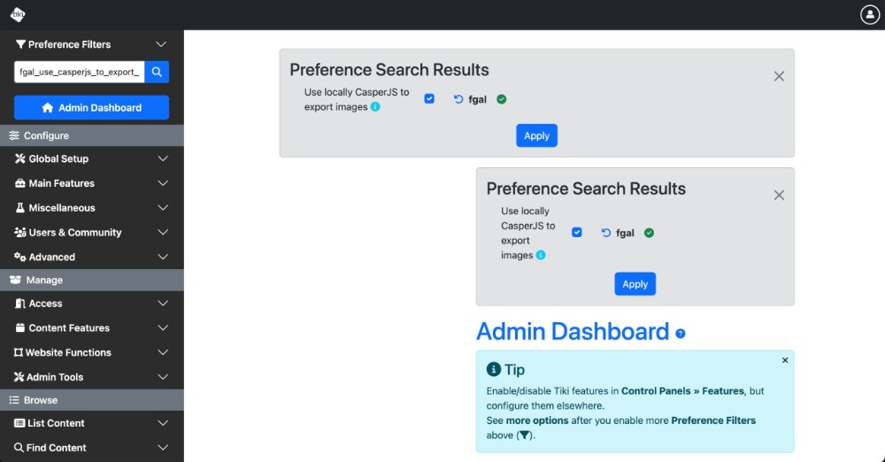Screen dimensions: 885x462
Task: Click Apply in the first results panel
Action: 537,135
